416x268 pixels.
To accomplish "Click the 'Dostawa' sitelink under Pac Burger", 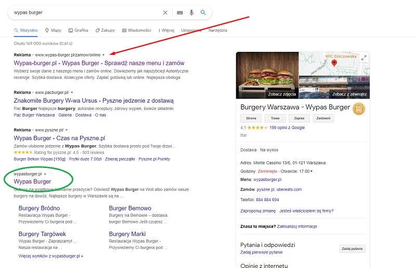I will click(83, 115).
